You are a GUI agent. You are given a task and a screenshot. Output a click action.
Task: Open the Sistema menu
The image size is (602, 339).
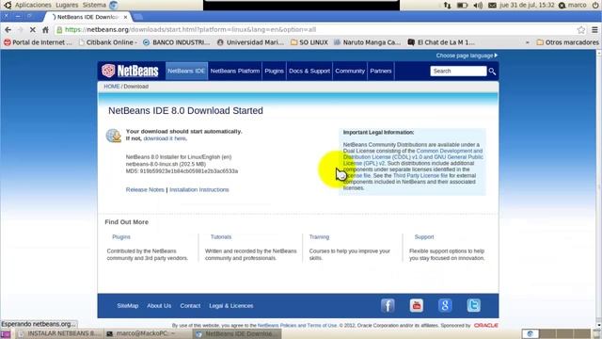pyautogui.click(x=94, y=5)
